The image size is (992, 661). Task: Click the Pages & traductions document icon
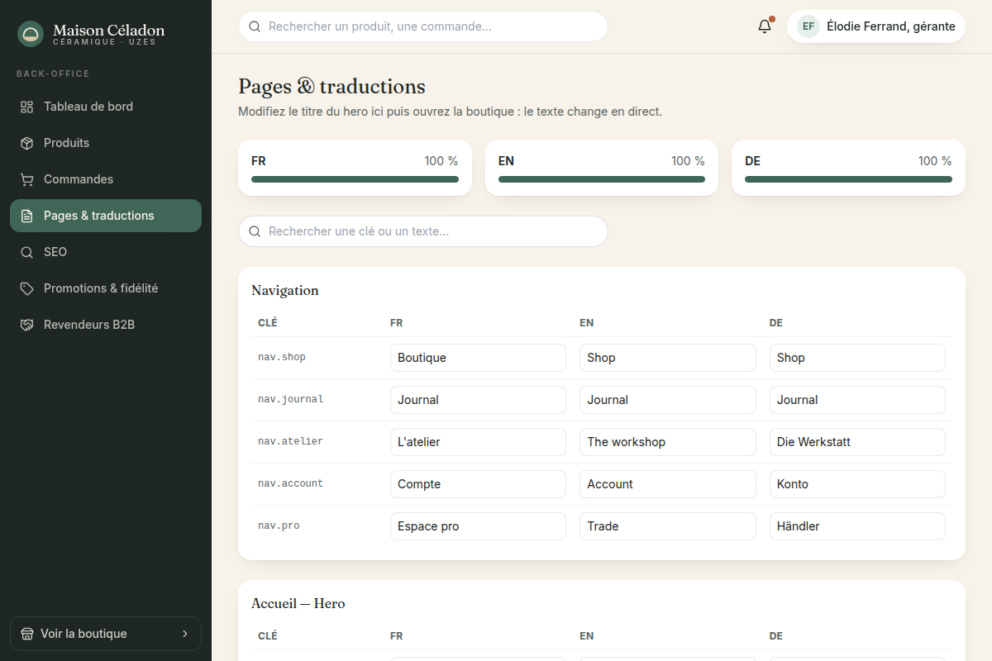27,216
